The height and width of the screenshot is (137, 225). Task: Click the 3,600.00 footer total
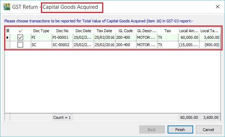tap(210, 117)
